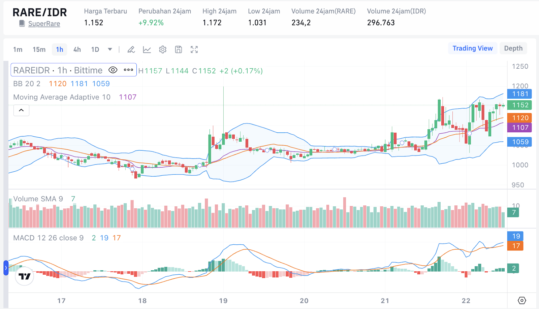Viewport: 539px width, 309px height.
Task: Select the 15m timeframe
Action: 39,49
